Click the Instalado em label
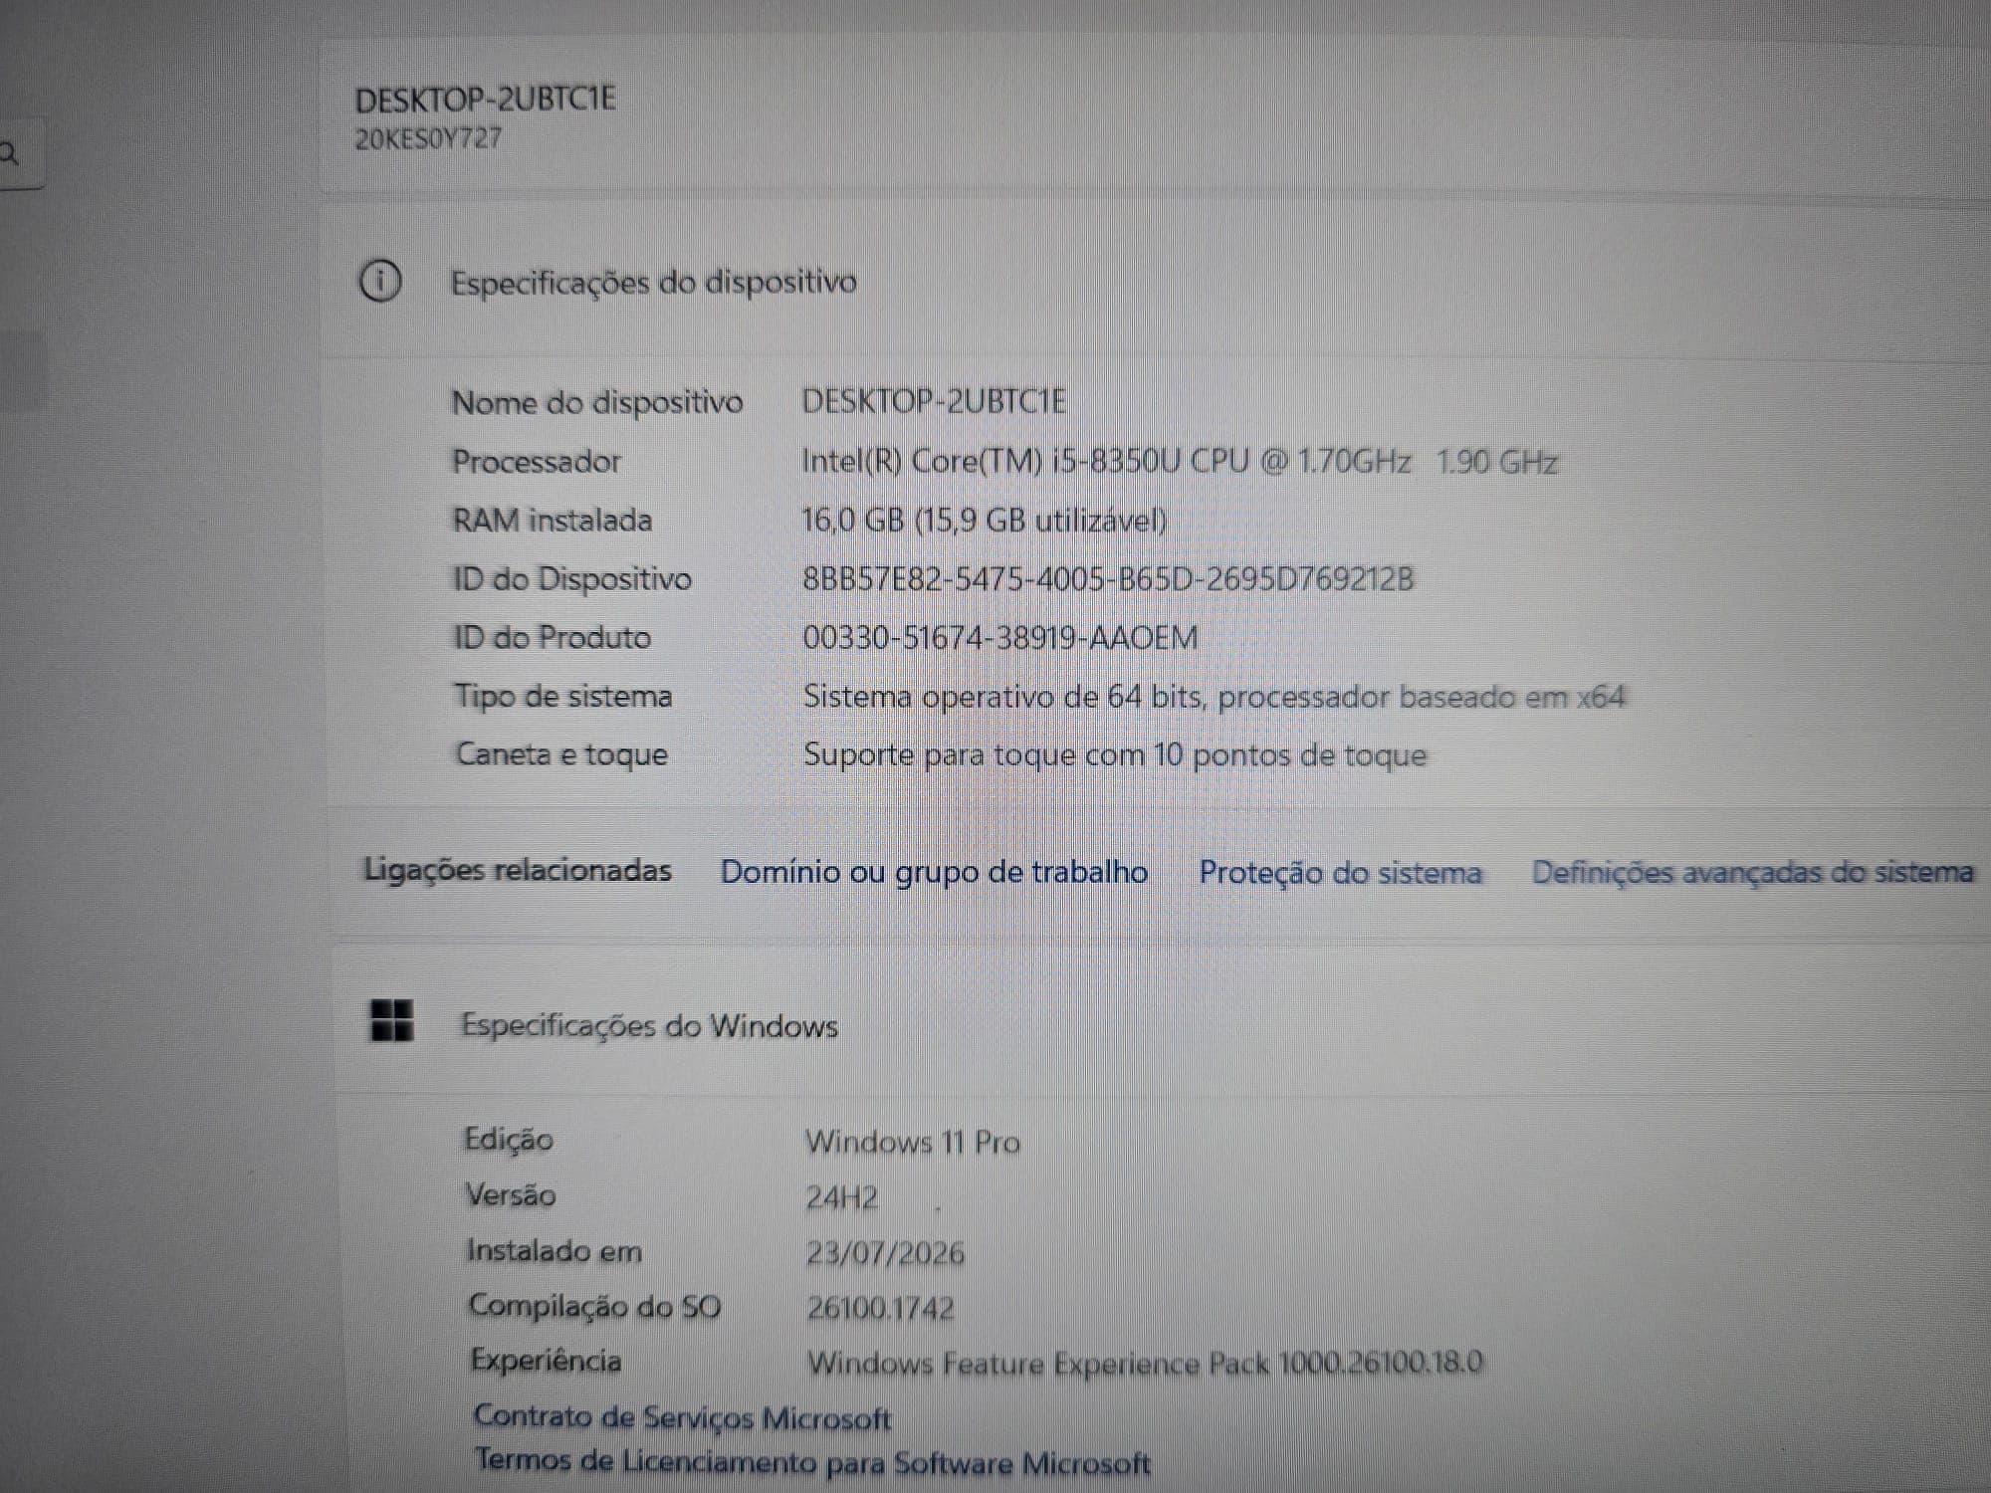This screenshot has height=1493, width=1991. point(554,1250)
